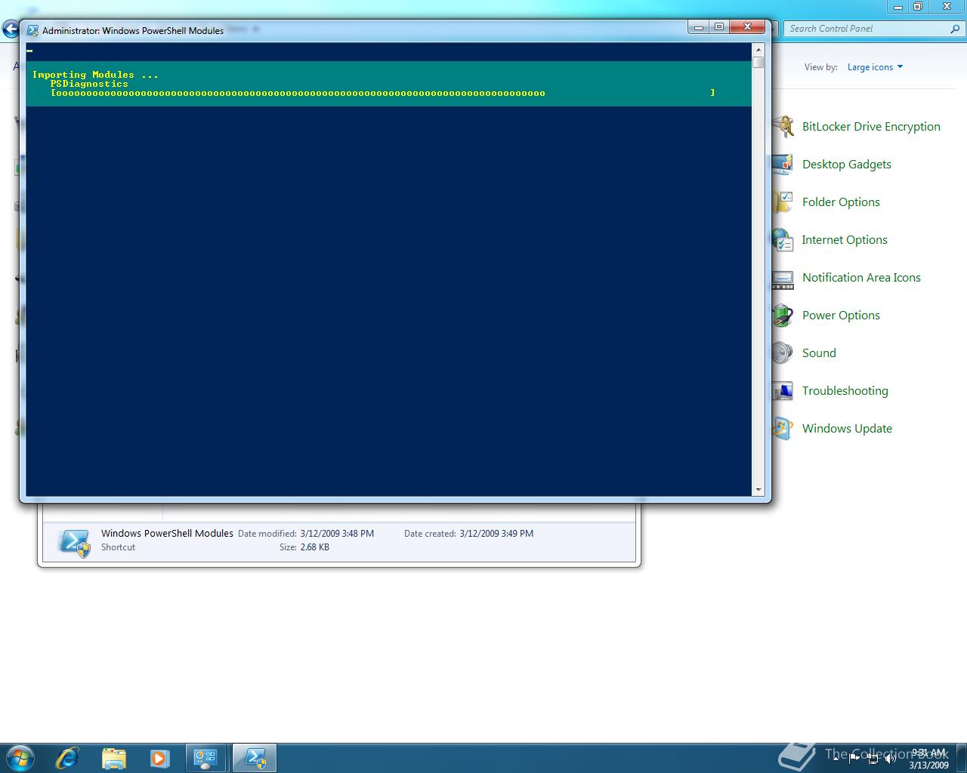Image resolution: width=967 pixels, height=773 pixels.
Task: Click the BitLocker Drive Encryption link
Action: pyautogui.click(x=871, y=127)
